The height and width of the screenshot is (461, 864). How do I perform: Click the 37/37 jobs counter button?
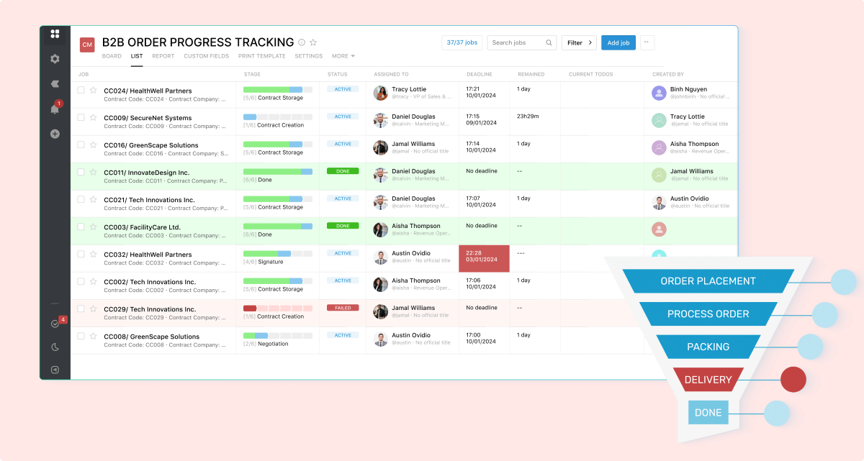coord(461,42)
